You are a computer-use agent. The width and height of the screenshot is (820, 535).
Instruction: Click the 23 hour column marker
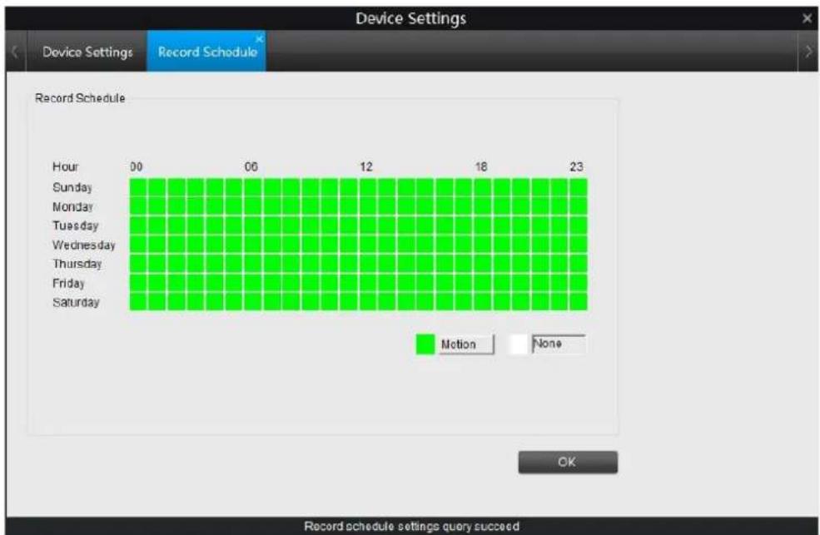[x=576, y=166]
